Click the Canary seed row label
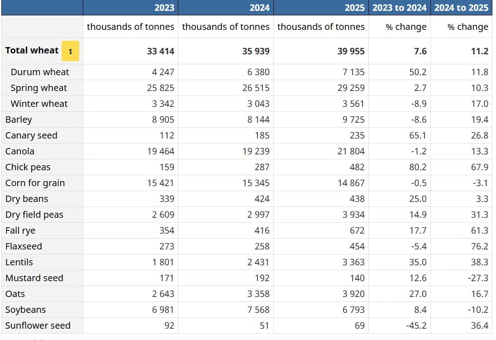 31,135
